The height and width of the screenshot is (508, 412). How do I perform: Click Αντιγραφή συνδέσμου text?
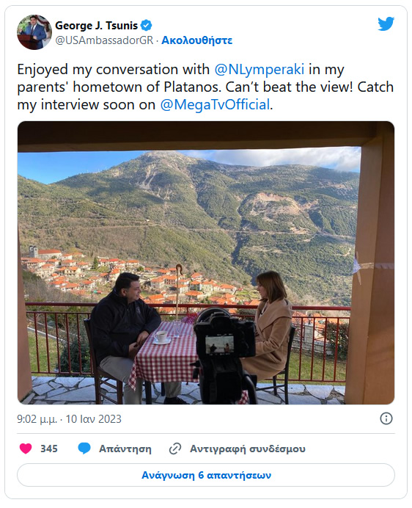pyautogui.click(x=248, y=449)
